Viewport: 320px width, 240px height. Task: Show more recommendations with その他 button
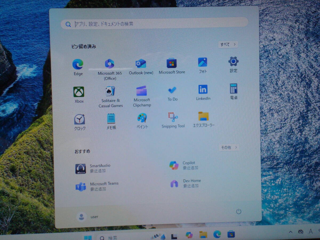point(229,147)
